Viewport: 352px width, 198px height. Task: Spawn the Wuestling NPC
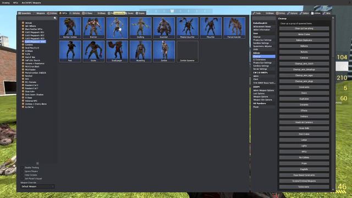(140, 51)
